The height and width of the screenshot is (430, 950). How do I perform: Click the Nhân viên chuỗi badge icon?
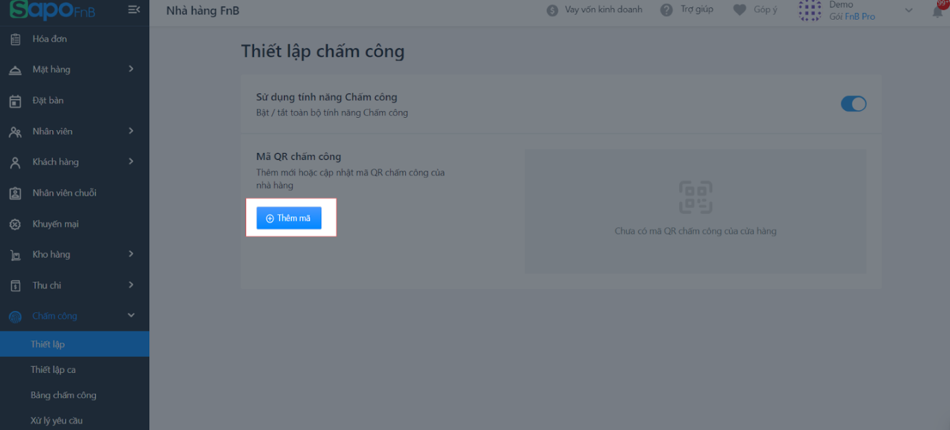tap(16, 194)
